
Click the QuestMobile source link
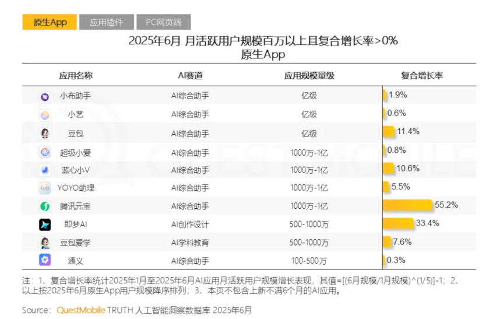coord(81,310)
